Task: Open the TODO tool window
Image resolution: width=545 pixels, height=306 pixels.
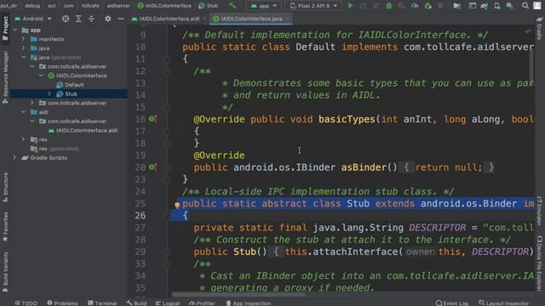Action: [26, 303]
